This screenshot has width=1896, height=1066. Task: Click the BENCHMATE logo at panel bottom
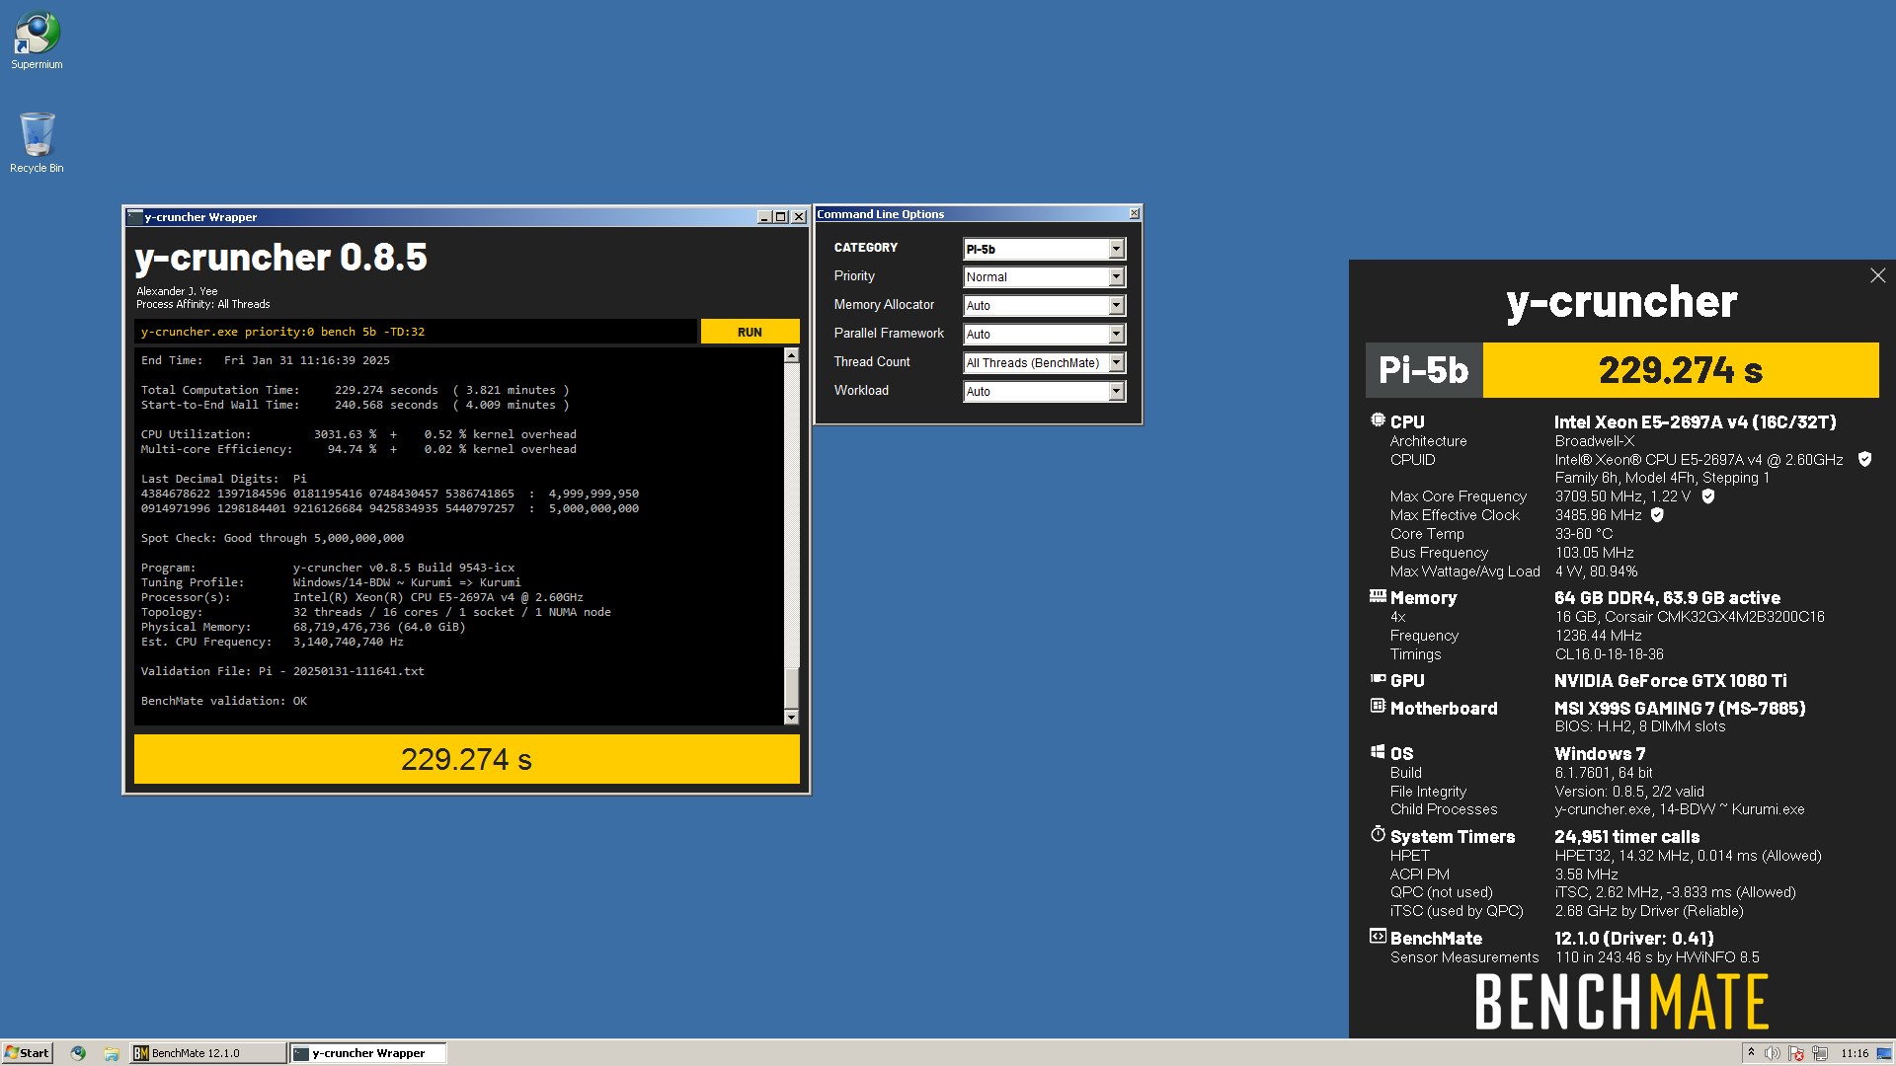(1621, 1002)
